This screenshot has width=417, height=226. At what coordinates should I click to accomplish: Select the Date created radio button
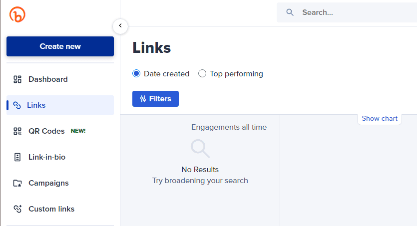click(x=136, y=74)
